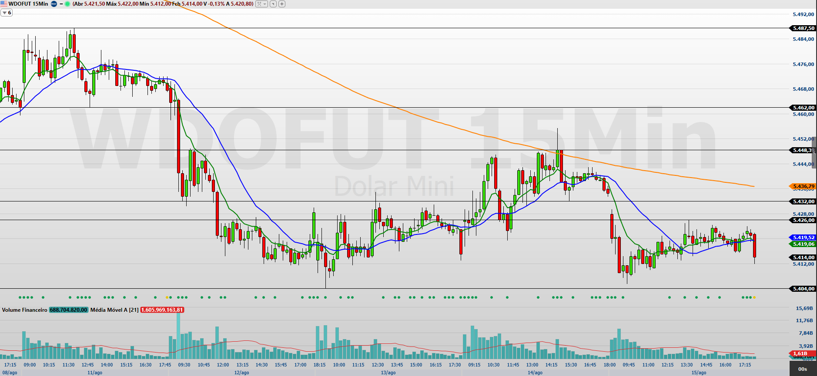Select the 5.487,50 horizontal line label
The image size is (817, 376).
click(x=803, y=28)
